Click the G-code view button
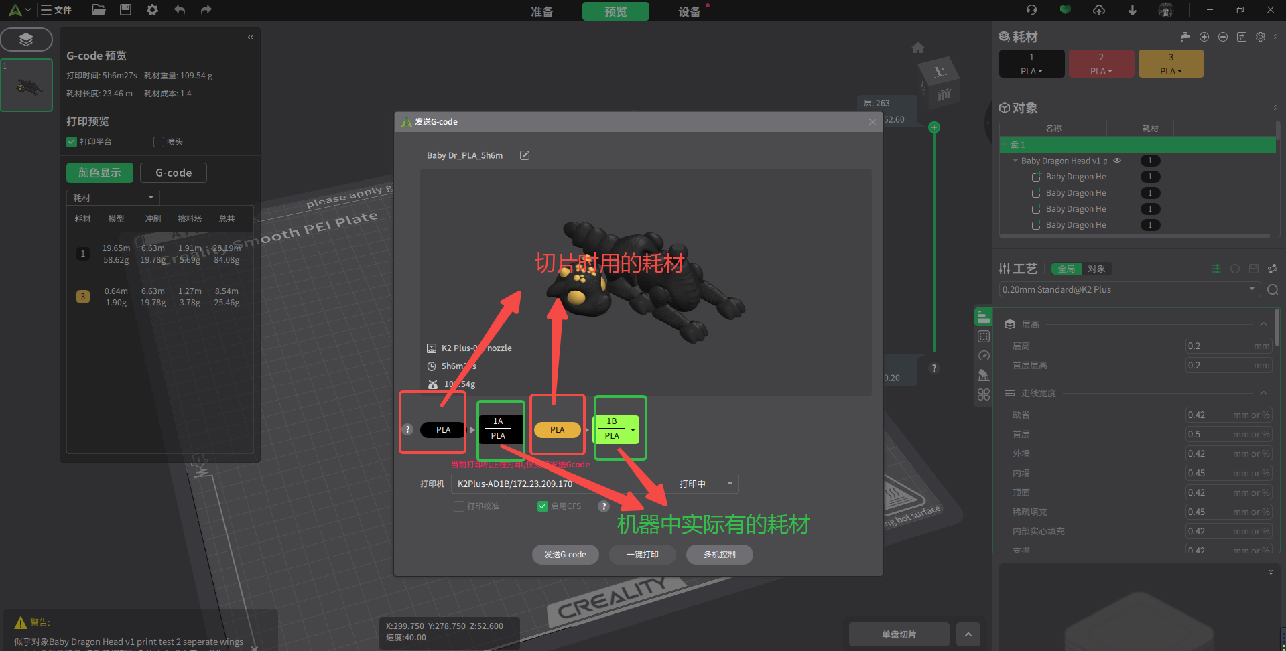The width and height of the screenshot is (1286, 651). point(174,173)
